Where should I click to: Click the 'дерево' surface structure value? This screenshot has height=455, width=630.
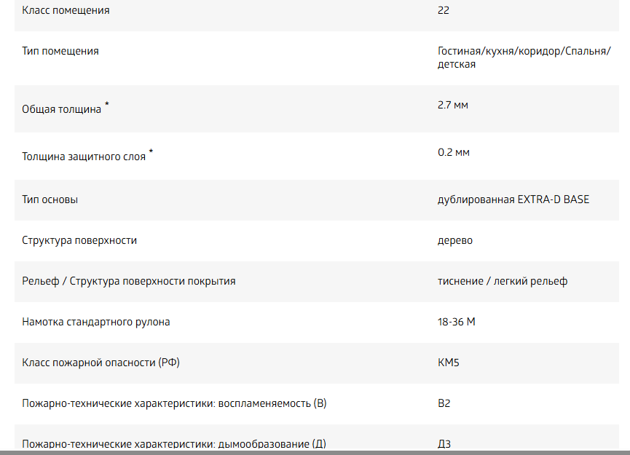click(x=454, y=240)
